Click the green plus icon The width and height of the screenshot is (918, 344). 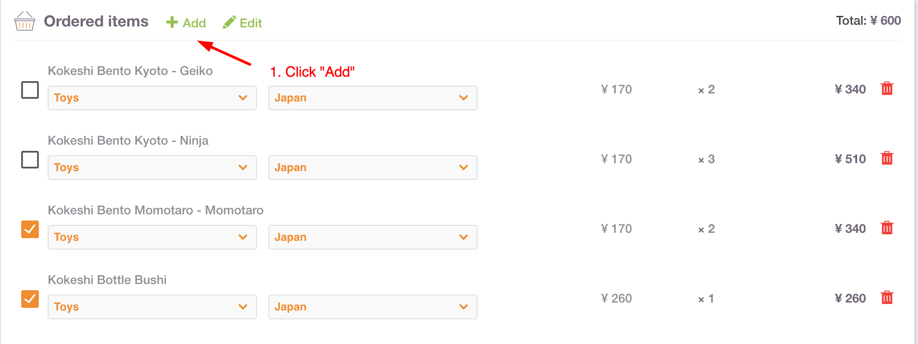(172, 22)
